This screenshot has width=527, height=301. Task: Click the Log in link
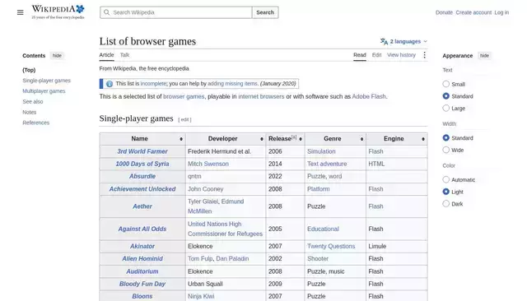point(501,12)
